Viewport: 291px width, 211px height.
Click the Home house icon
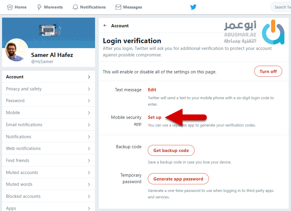[10, 7]
